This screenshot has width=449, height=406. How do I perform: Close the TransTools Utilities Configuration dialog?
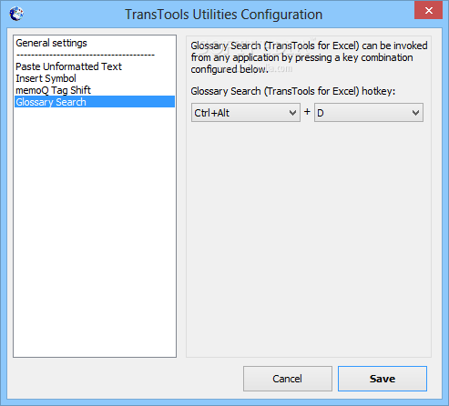tap(428, 11)
